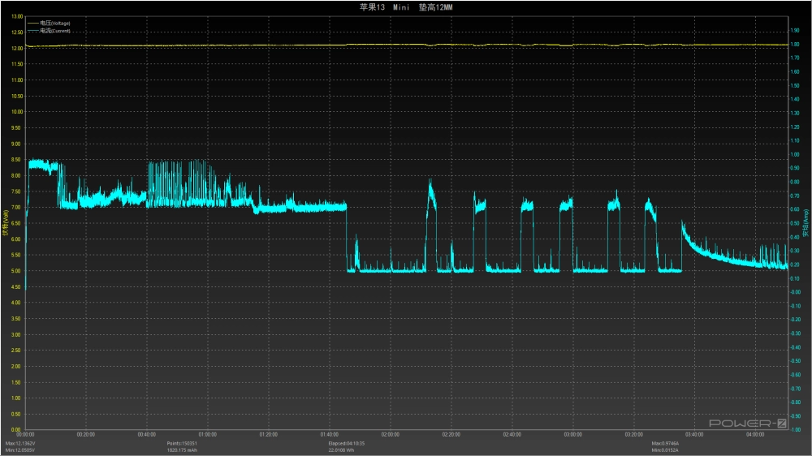The width and height of the screenshot is (812, 456).
Task: Click the 安培(Amp) vertical axis title
Action: pos(806,223)
